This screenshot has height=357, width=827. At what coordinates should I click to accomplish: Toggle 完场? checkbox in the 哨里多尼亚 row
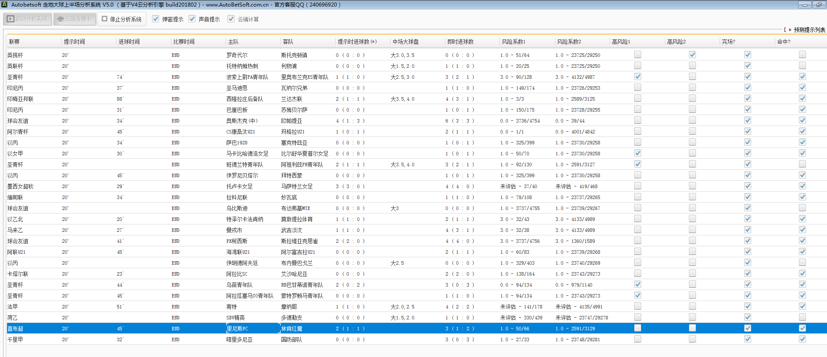click(747, 339)
